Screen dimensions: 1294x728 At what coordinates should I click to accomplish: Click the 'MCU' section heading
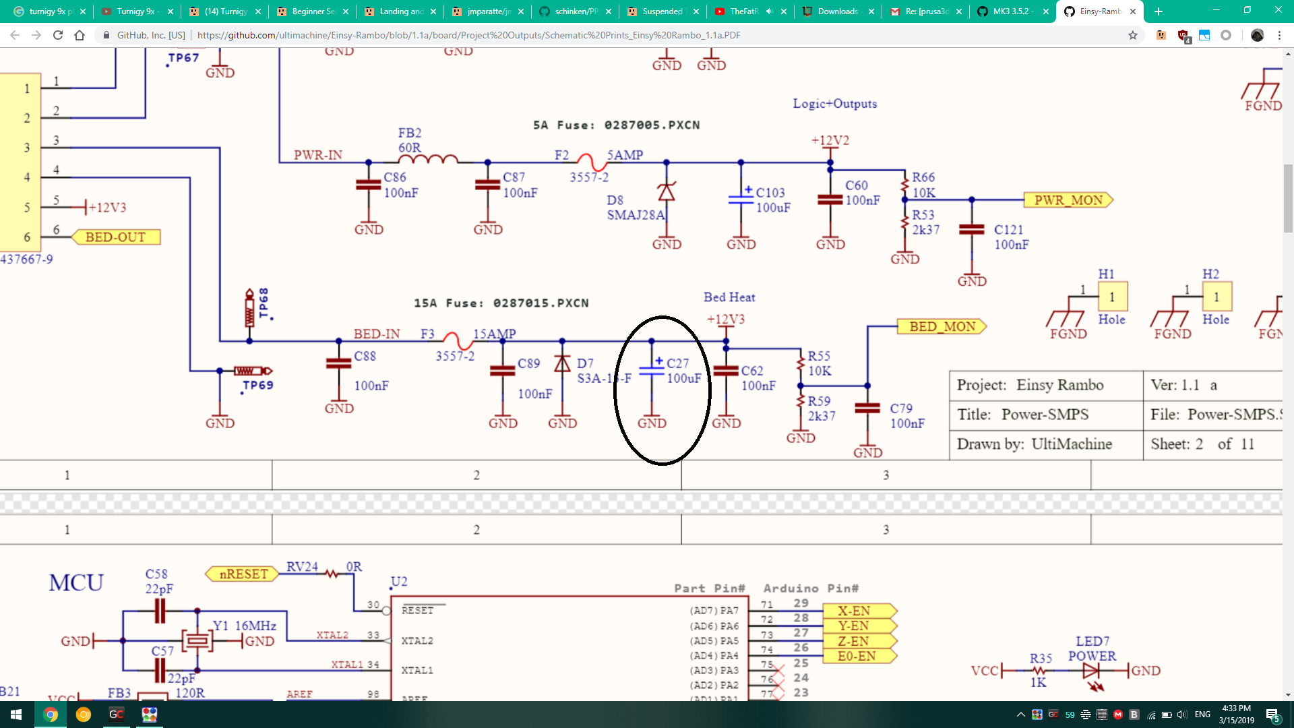pos(76,583)
